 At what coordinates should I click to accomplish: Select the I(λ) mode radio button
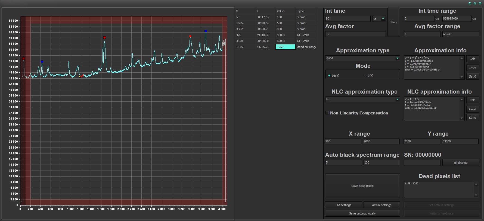pos(365,76)
